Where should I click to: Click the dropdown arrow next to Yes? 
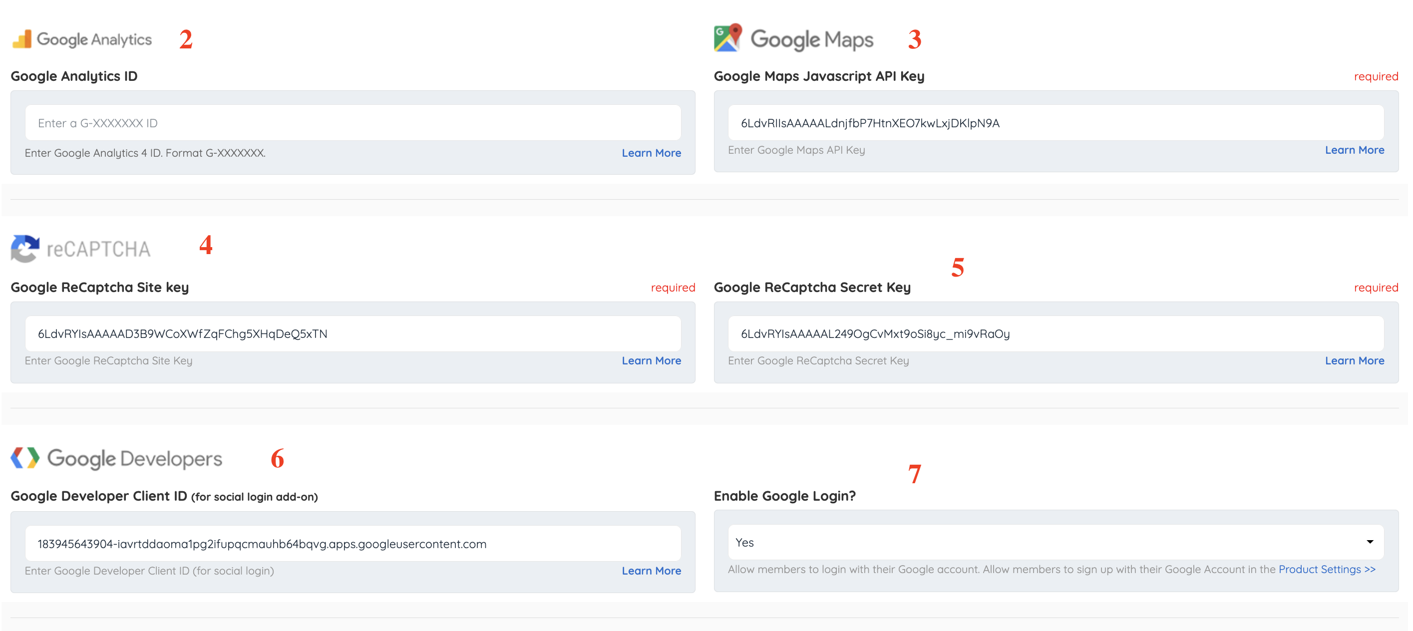[1370, 542]
